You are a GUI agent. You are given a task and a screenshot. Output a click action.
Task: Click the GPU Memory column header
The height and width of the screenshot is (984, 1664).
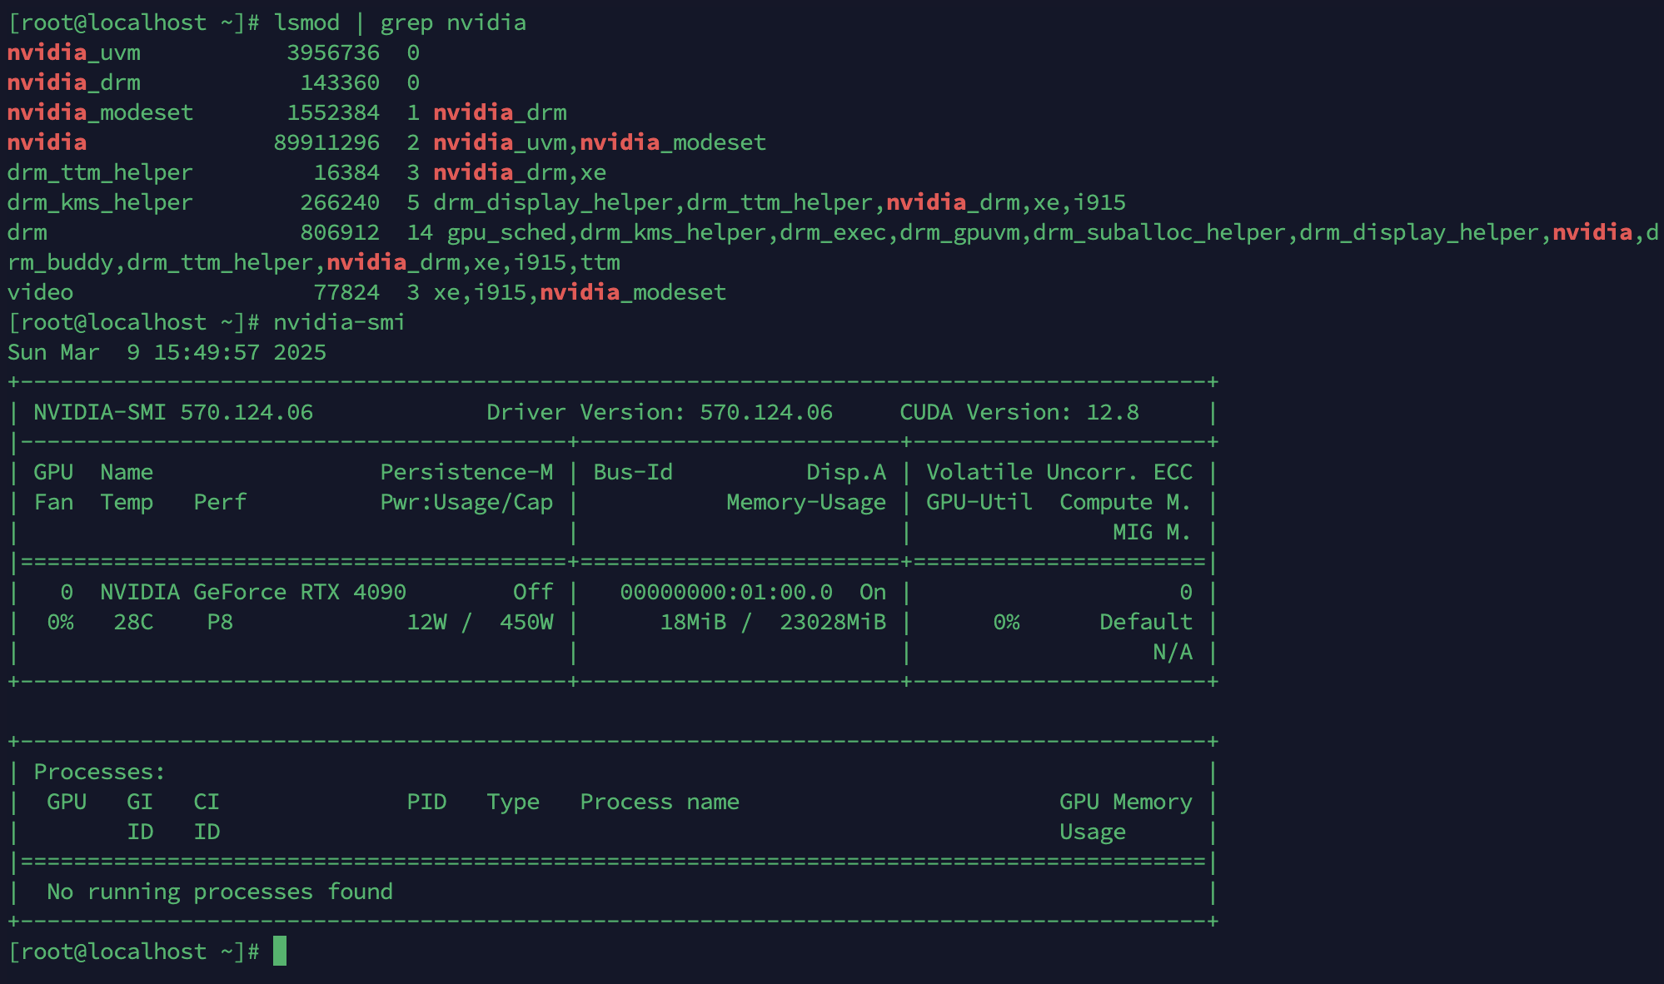coord(1126,802)
